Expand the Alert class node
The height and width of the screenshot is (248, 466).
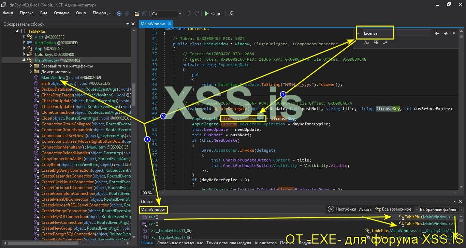tap(25, 37)
